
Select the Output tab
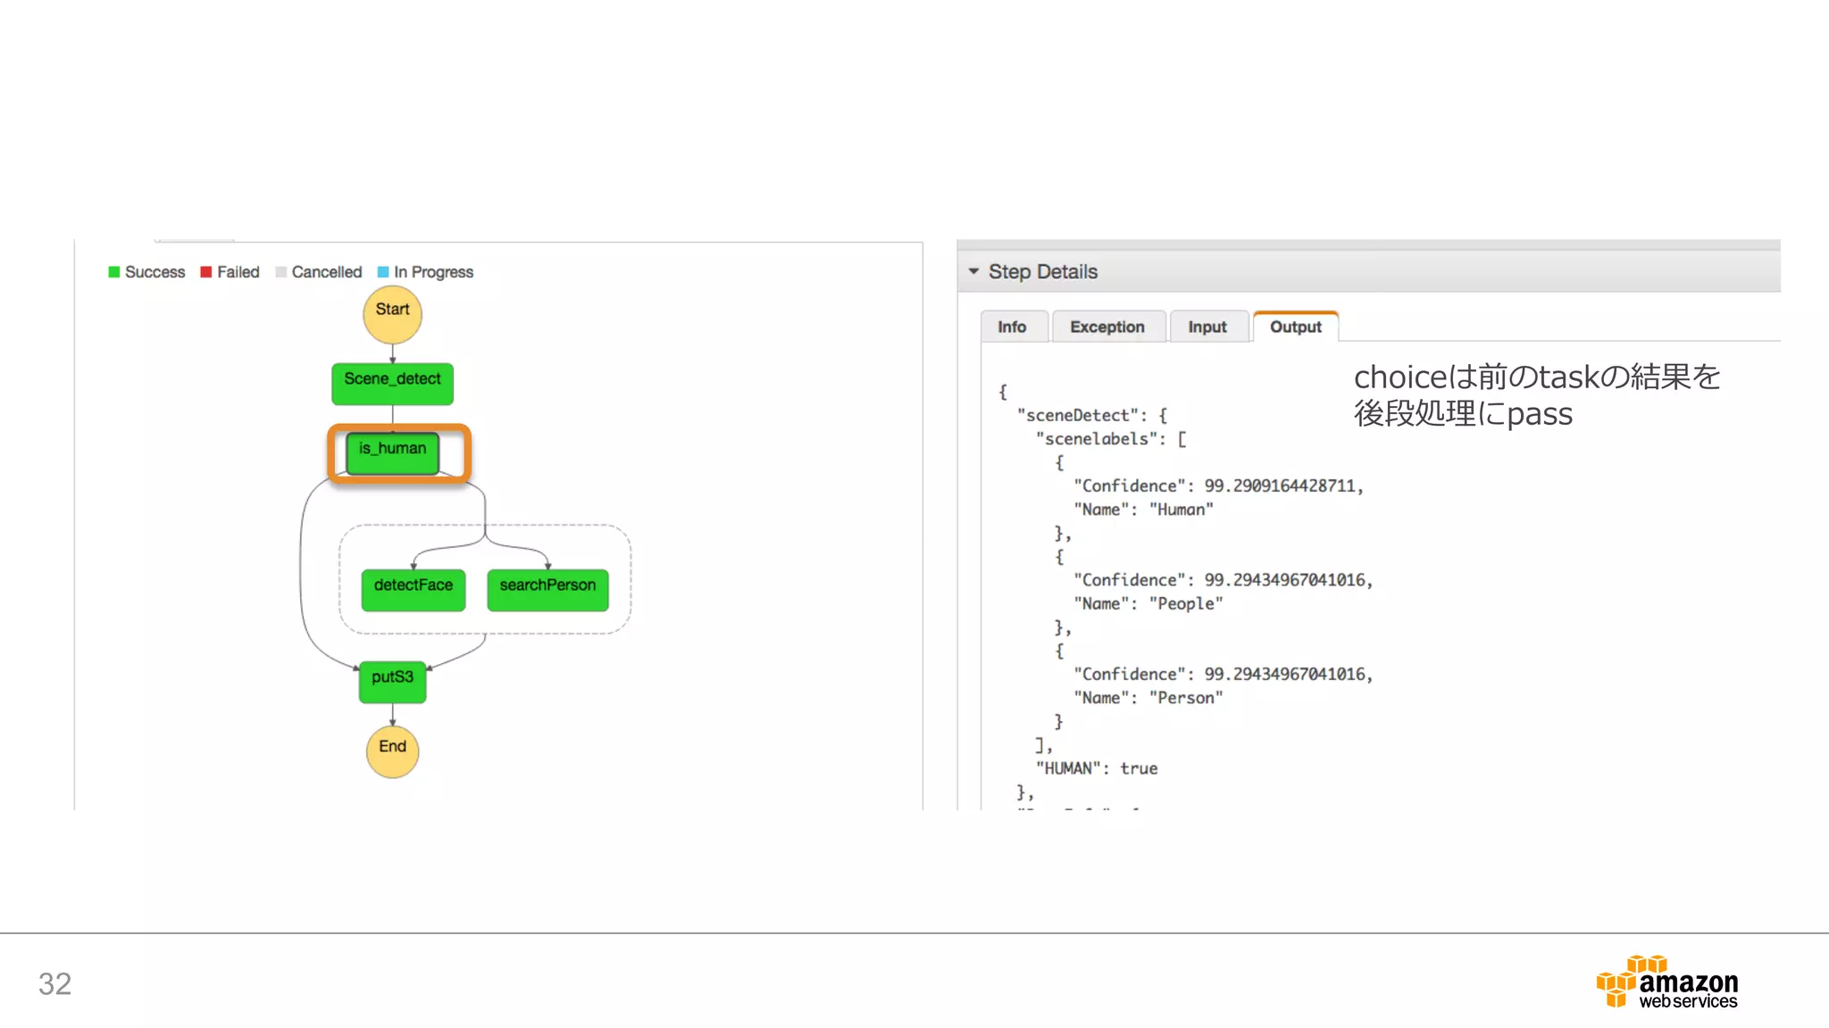[1295, 327]
